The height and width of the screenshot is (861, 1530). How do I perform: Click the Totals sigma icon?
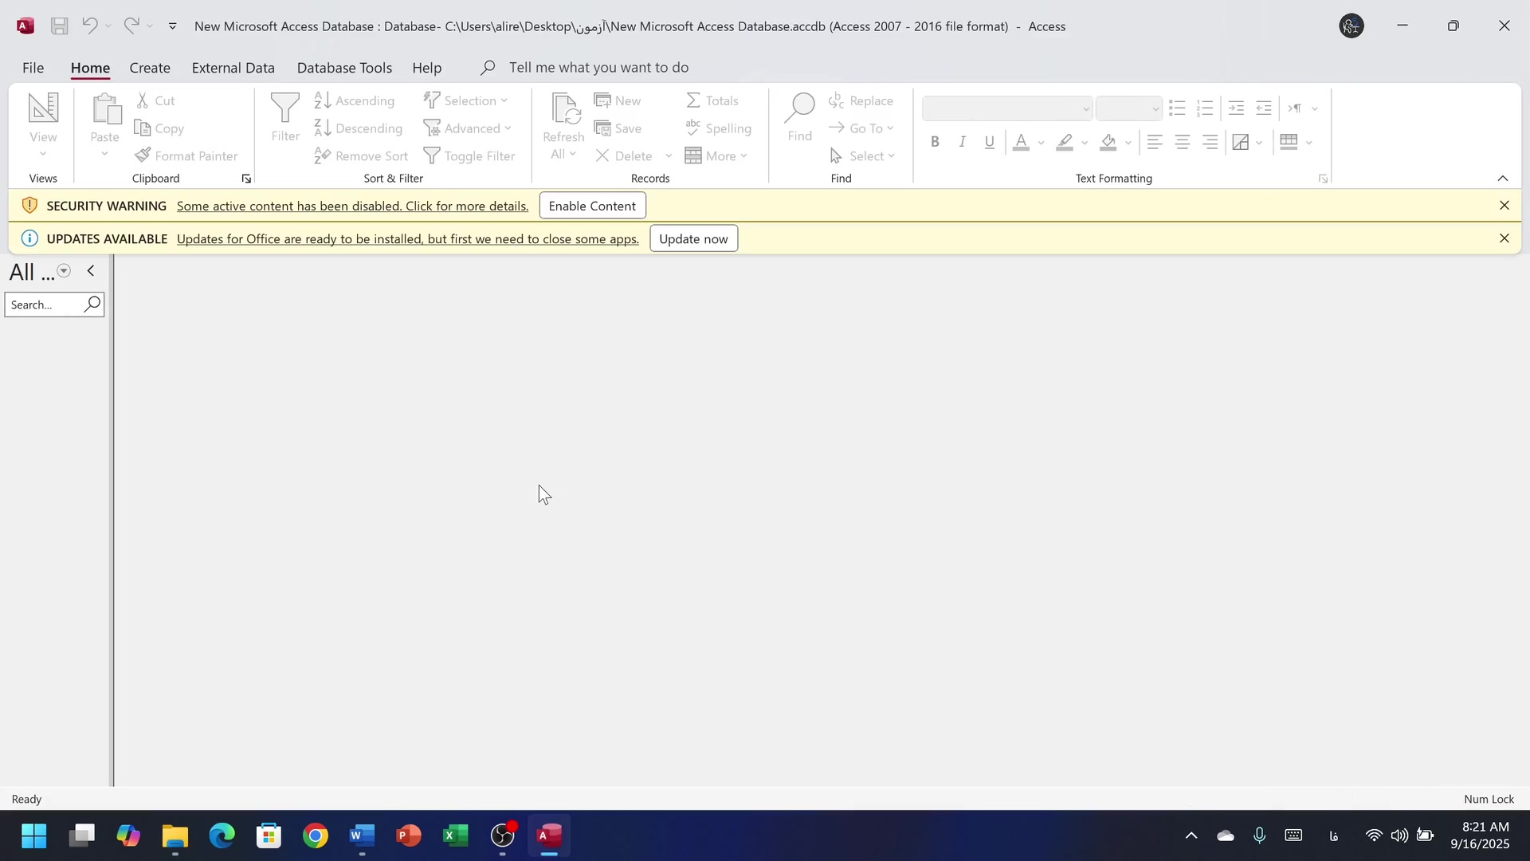click(x=693, y=100)
